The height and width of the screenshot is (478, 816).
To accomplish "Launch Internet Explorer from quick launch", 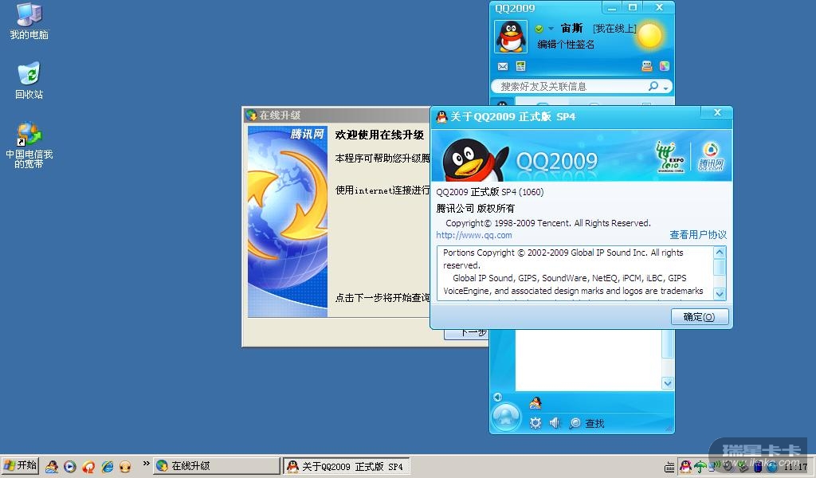I will tap(108, 466).
